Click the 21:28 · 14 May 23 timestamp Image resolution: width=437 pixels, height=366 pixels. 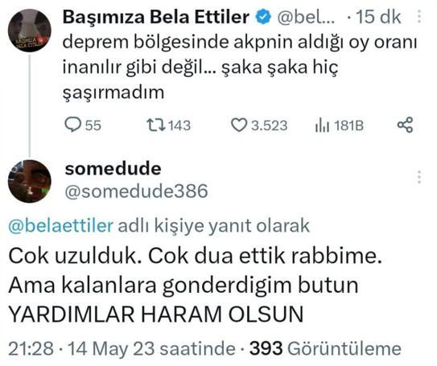click(122, 349)
